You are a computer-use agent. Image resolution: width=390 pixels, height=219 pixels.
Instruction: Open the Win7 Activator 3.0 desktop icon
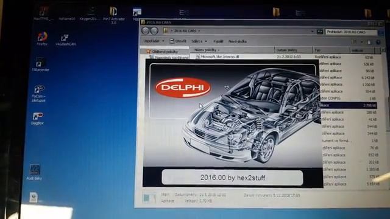tap(113, 15)
